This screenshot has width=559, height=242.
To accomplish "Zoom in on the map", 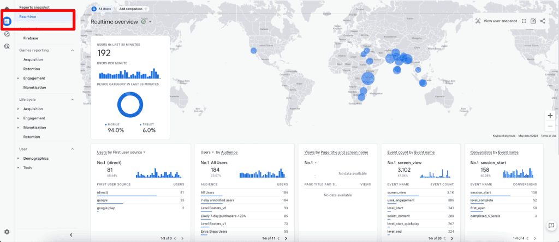I will tap(550, 116).
